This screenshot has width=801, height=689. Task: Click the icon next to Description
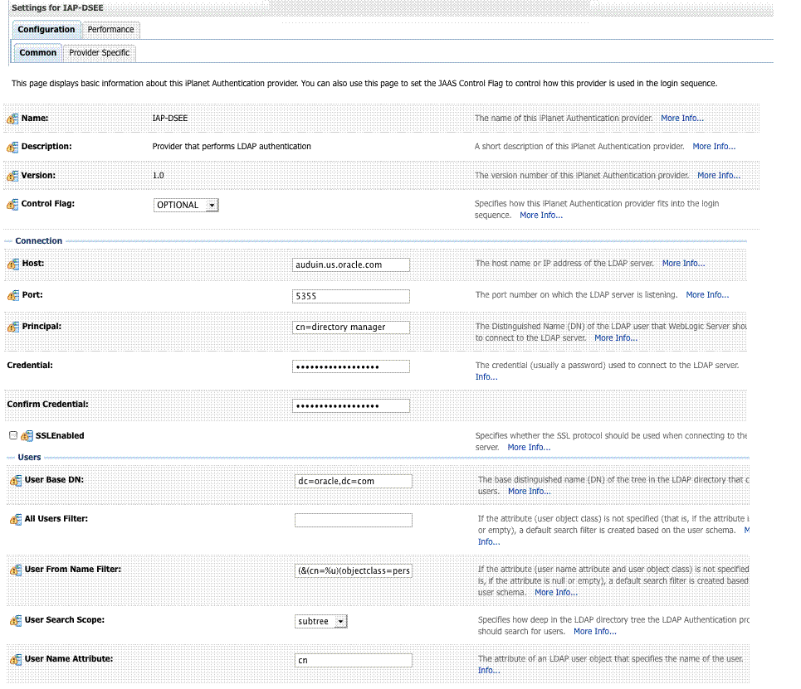15,146
